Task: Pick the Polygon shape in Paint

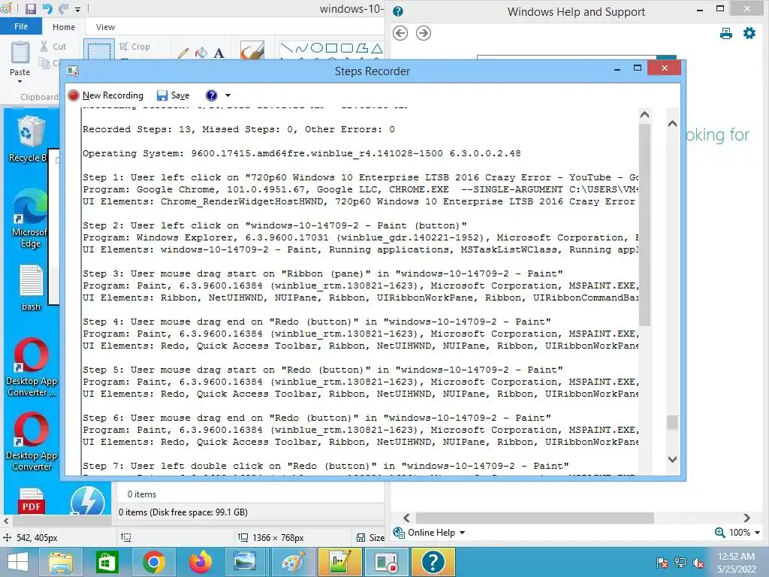Action: point(362,47)
